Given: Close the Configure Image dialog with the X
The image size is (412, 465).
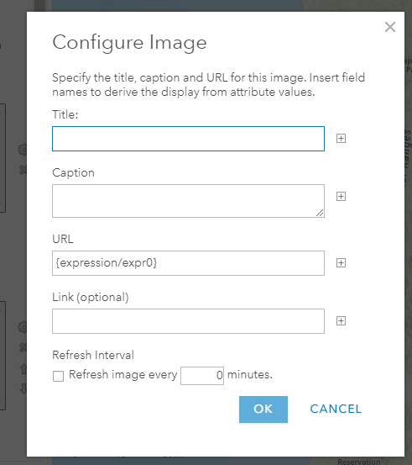Looking at the screenshot, I should [390, 27].
